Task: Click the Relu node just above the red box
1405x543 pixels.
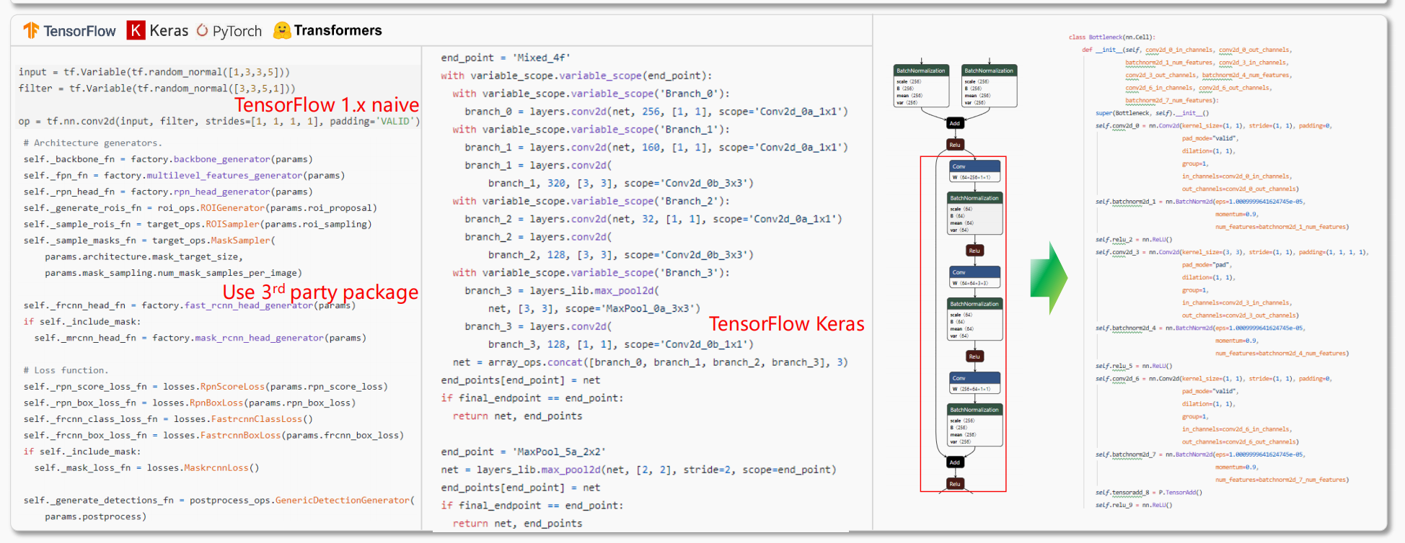Action: (955, 145)
